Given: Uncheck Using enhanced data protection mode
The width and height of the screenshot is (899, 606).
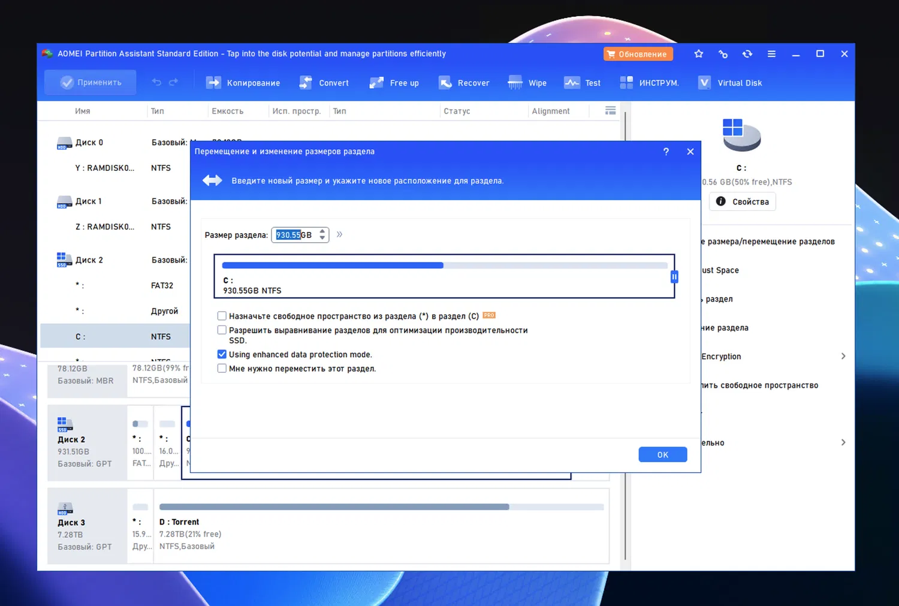Looking at the screenshot, I should coord(222,354).
